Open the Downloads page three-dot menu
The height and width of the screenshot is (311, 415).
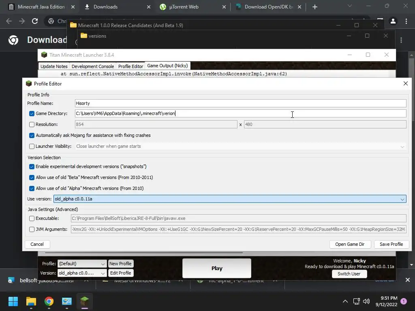pyautogui.click(x=401, y=40)
